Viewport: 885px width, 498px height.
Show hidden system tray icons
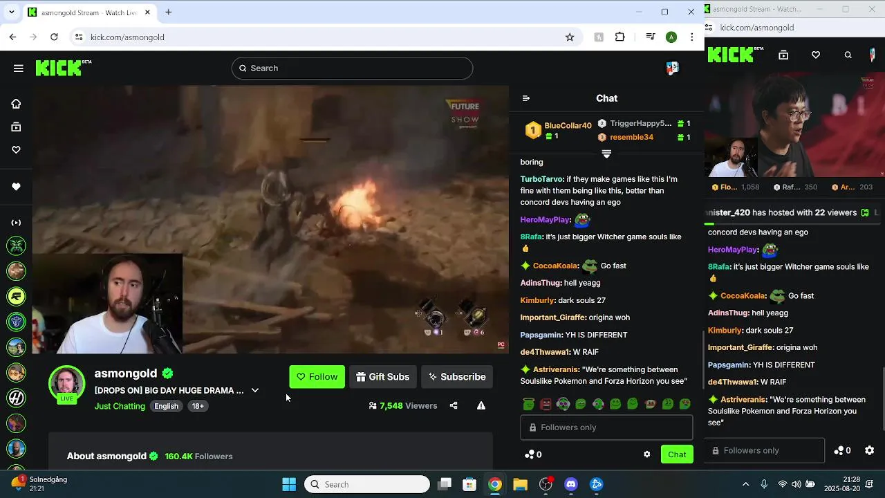click(x=745, y=484)
